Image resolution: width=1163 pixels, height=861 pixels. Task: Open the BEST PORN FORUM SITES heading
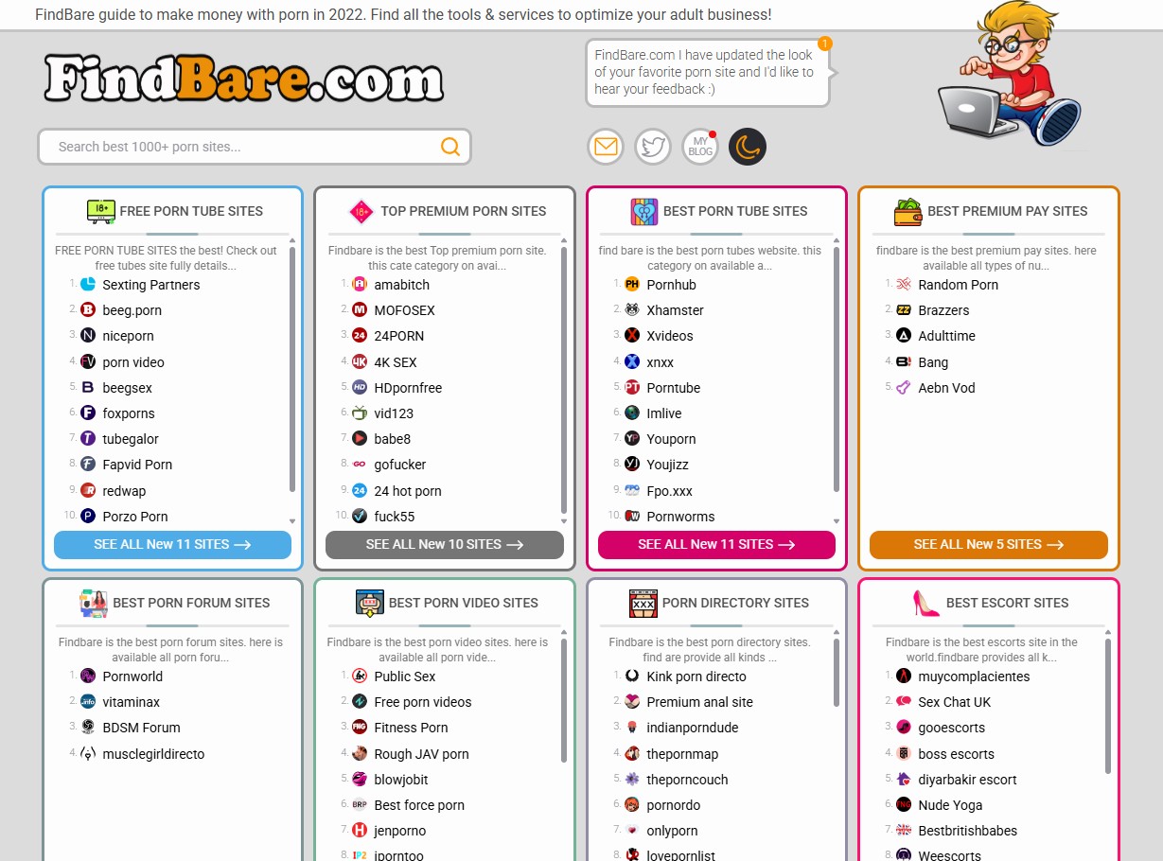(191, 603)
